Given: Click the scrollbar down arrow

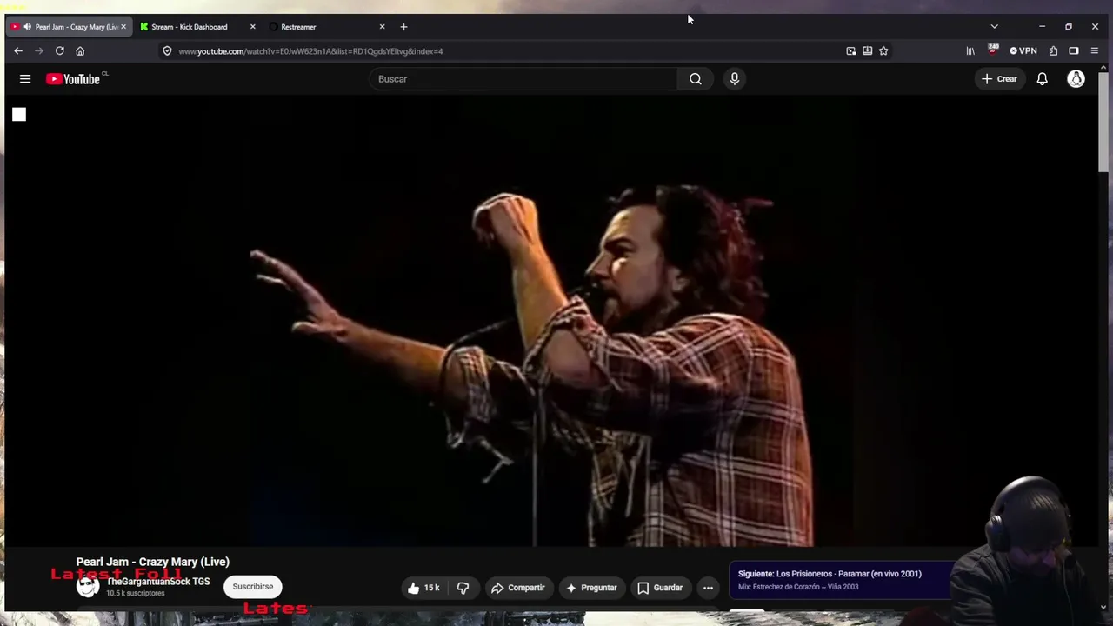Looking at the screenshot, I should [x=1103, y=607].
